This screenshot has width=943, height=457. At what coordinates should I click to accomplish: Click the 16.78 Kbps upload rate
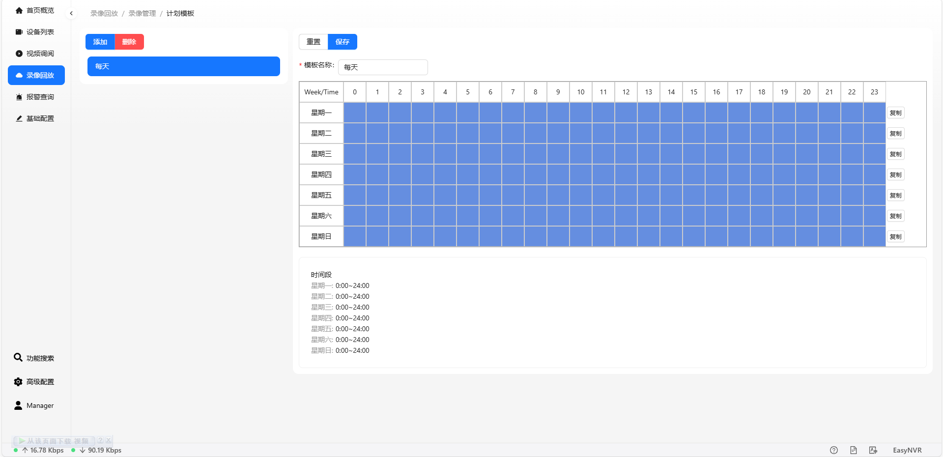[x=47, y=450]
